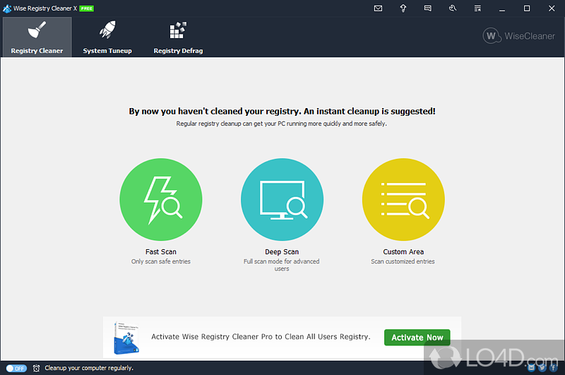
Task: Click the Activate Now button
Action: [417, 338]
